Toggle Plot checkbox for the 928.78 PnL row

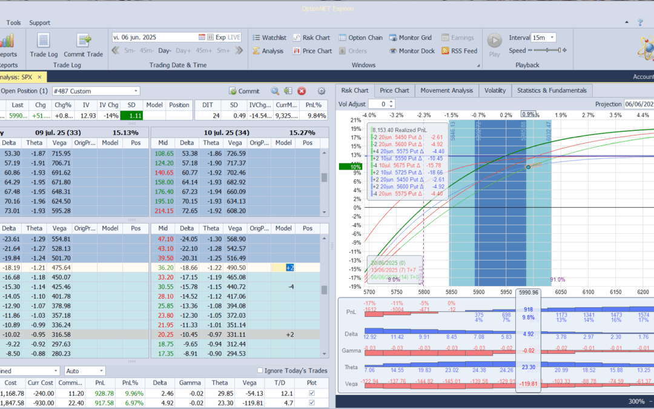[x=312, y=393]
